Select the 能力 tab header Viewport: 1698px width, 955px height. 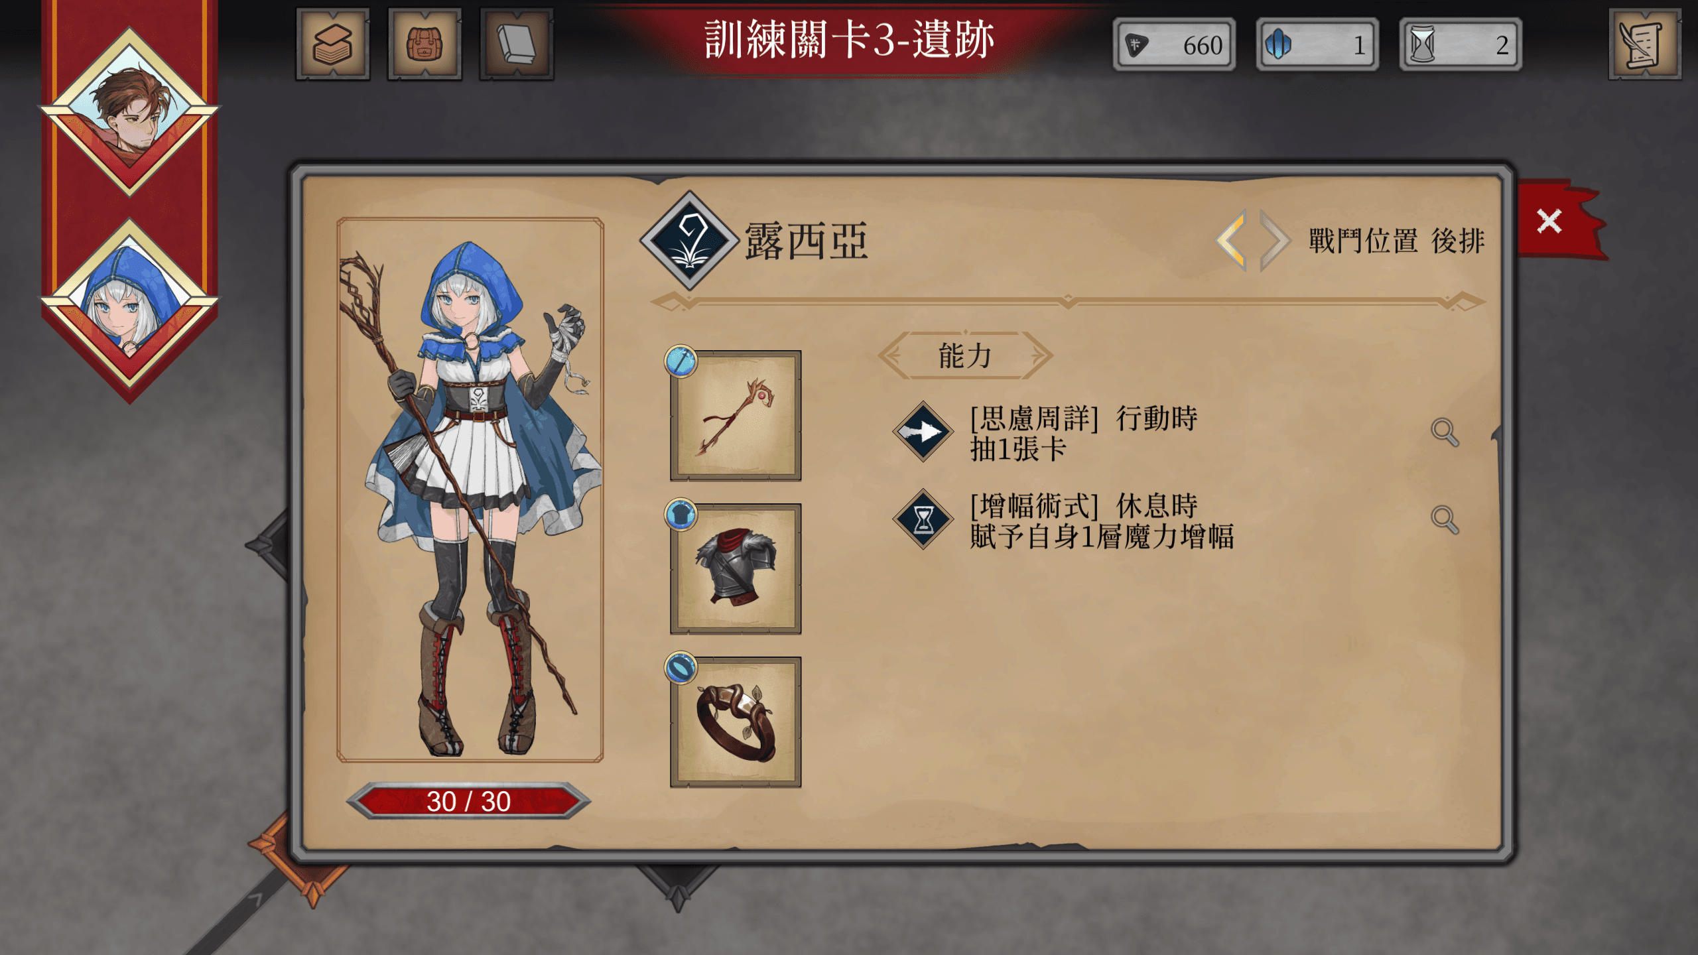tap(965, 355)
